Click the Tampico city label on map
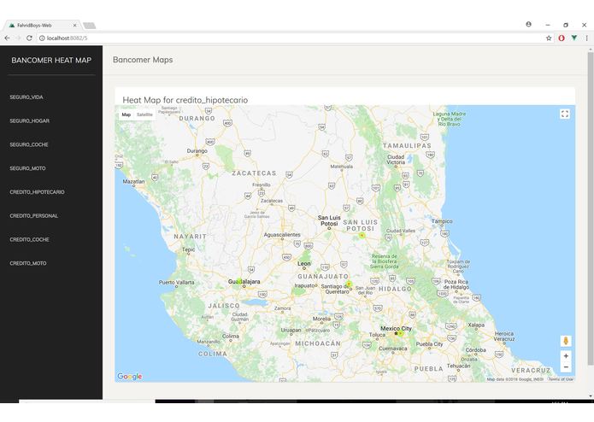 pyautogui.click(x=442, y=221)
